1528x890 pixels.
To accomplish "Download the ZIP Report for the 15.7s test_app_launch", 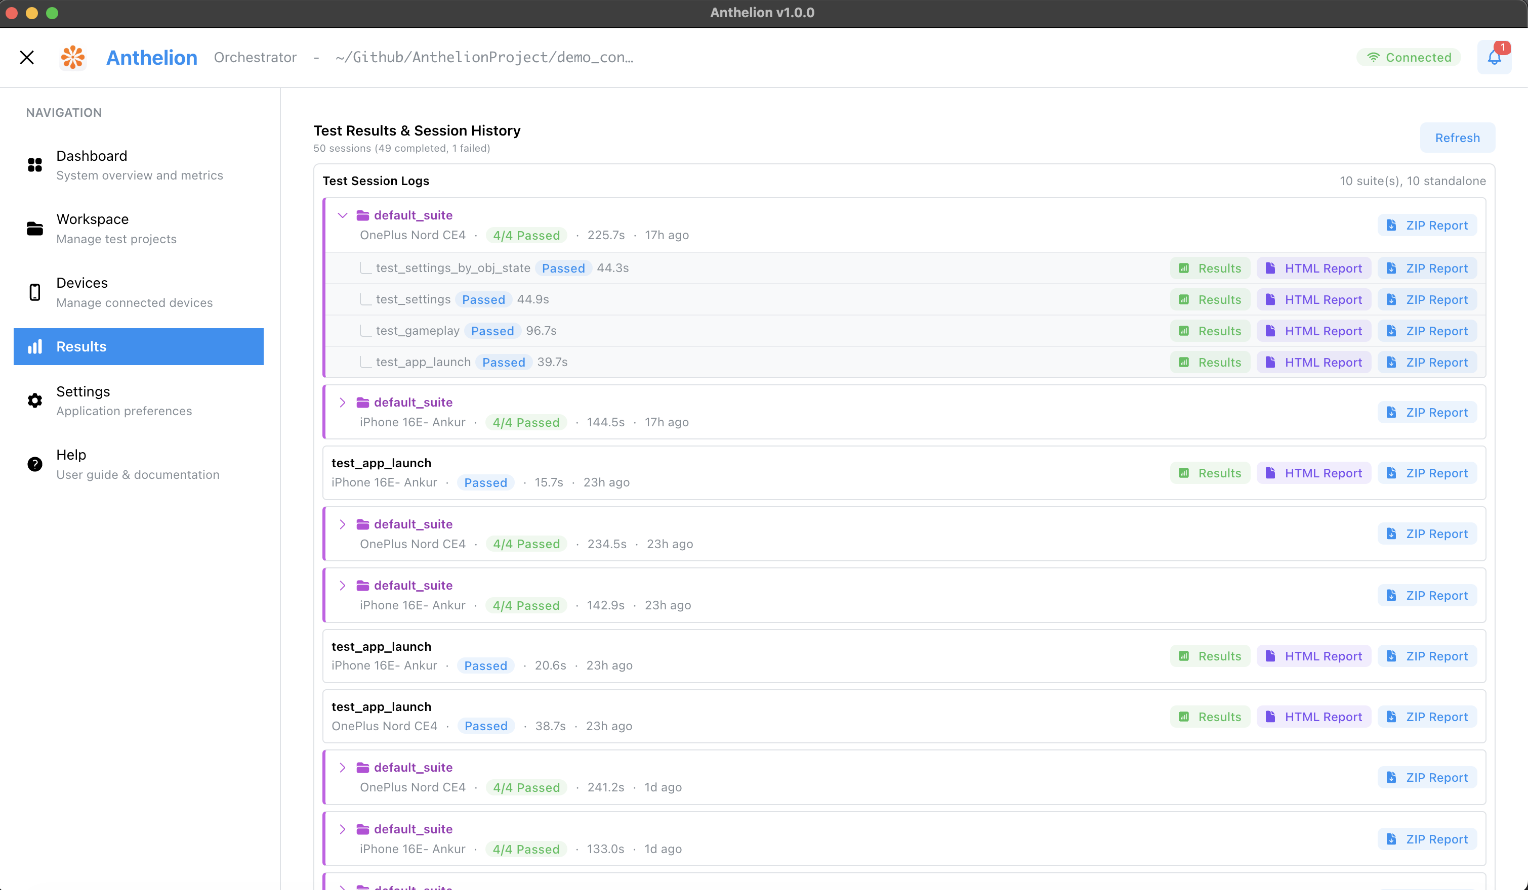I will tap(1427, 473).
